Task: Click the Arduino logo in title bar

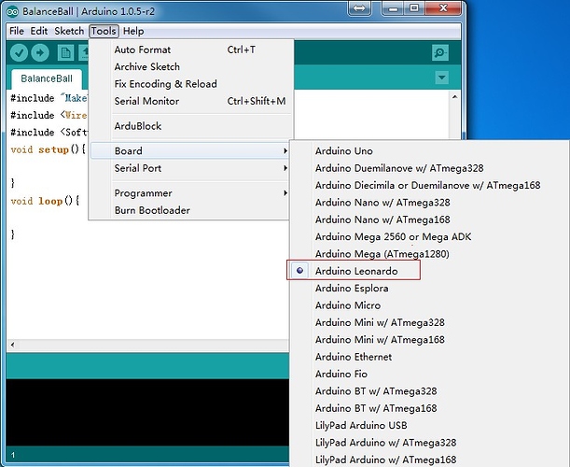Action: tap(12, 11)
